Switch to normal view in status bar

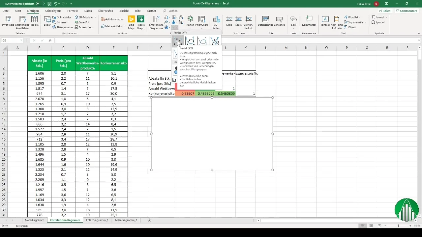click(x=362, y=225)
